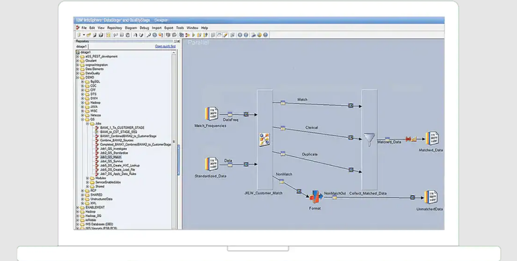Image resolution: width=517 pixels, height=261 pixels.
Task: Open the Diagram menu
Action: point(131,28)
